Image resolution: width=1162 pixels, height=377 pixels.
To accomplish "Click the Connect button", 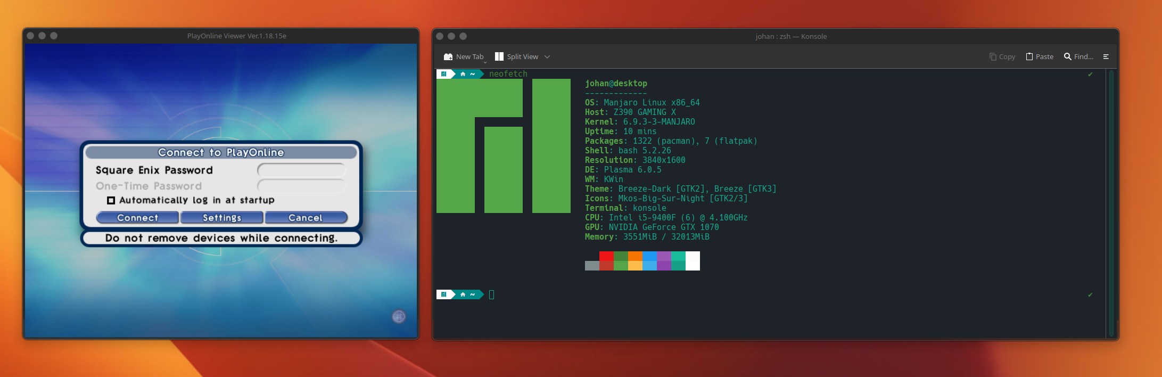I will [x=137, y=217].
